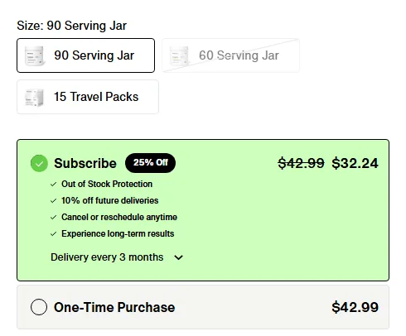Select the 15 Travel Packs size option
Image resolution: width=406 pixels, height=336 pixels.
pyautogui.click(x=88, y=97)
